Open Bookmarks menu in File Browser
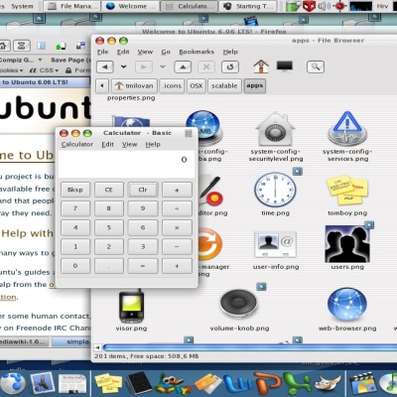The width and height of the screenshot is (397, 397). coord(197,52)
